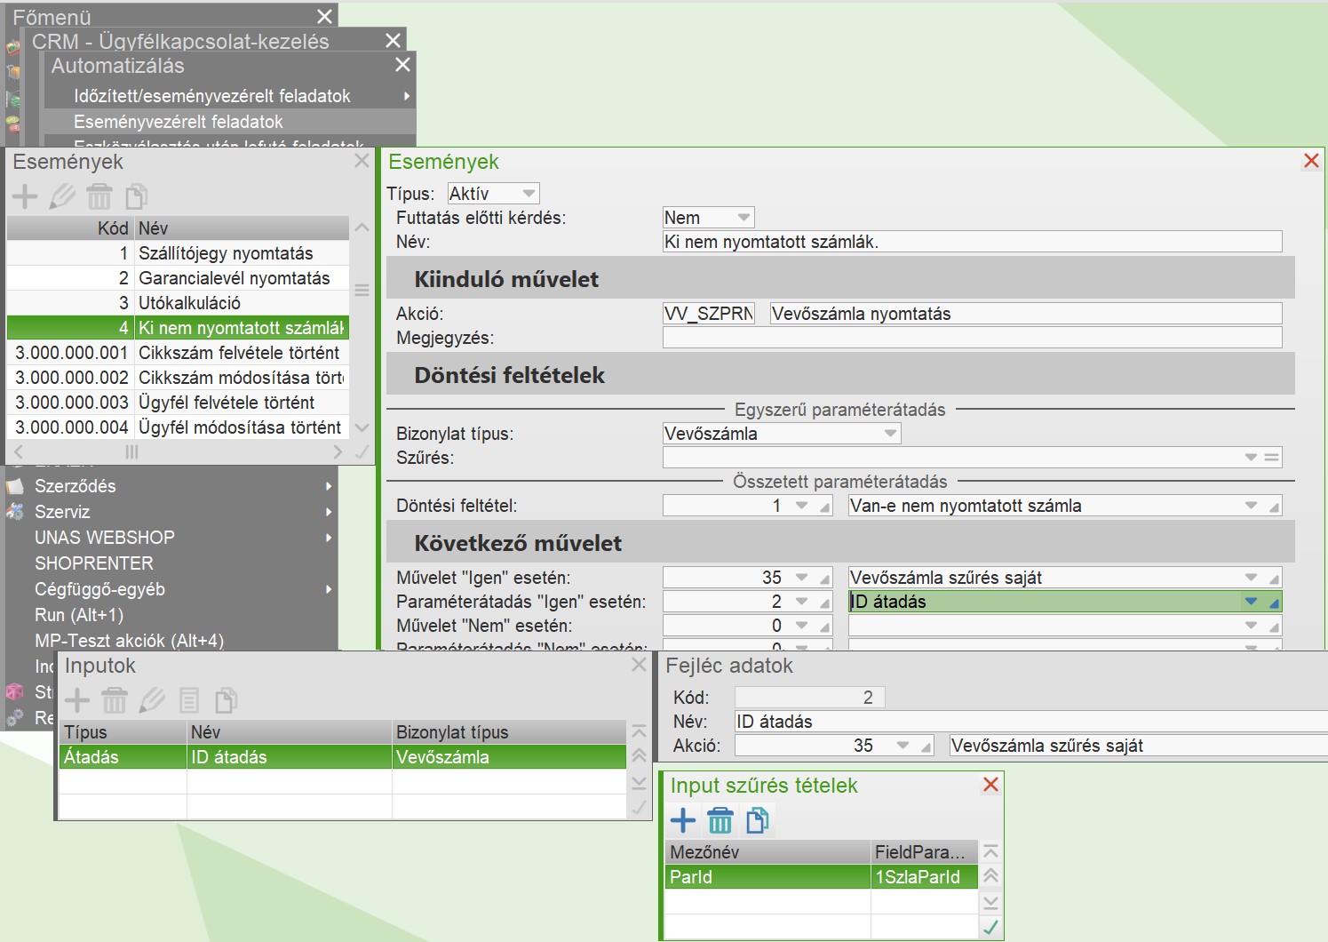Click the pencil edit icon in Inputok toolbar
The width and height of the screenshot is (1328, 942).
point(152,700)
